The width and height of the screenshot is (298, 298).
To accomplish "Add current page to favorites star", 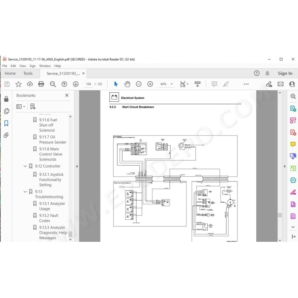I will pos(18,84).
